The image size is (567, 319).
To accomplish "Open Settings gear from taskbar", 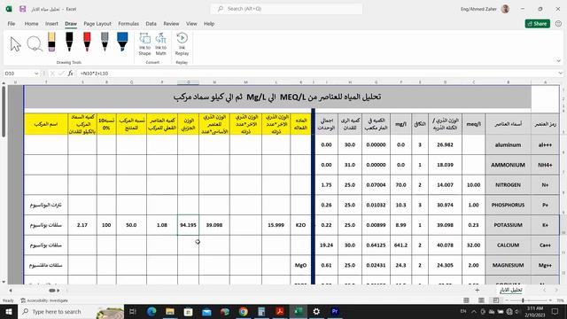I will [x=316, y=311].
